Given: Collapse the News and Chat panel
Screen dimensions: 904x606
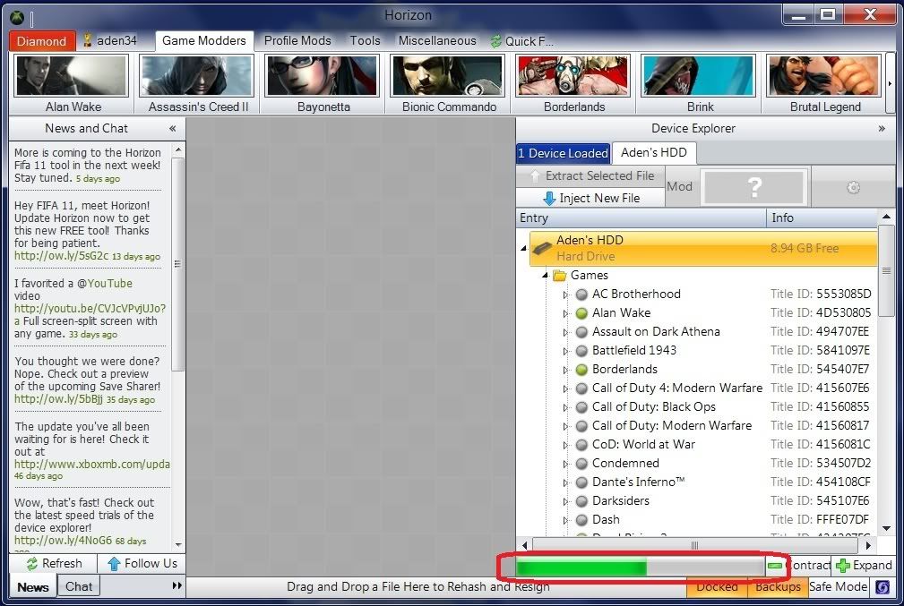Looking at the screenshot, I should point(172,129).
